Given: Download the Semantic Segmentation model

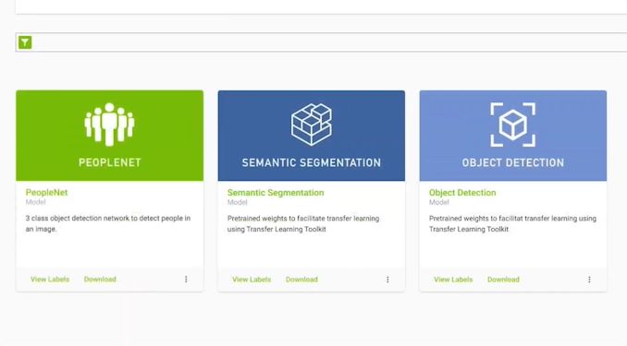Looking at the screenshot, I should point(301,280).
